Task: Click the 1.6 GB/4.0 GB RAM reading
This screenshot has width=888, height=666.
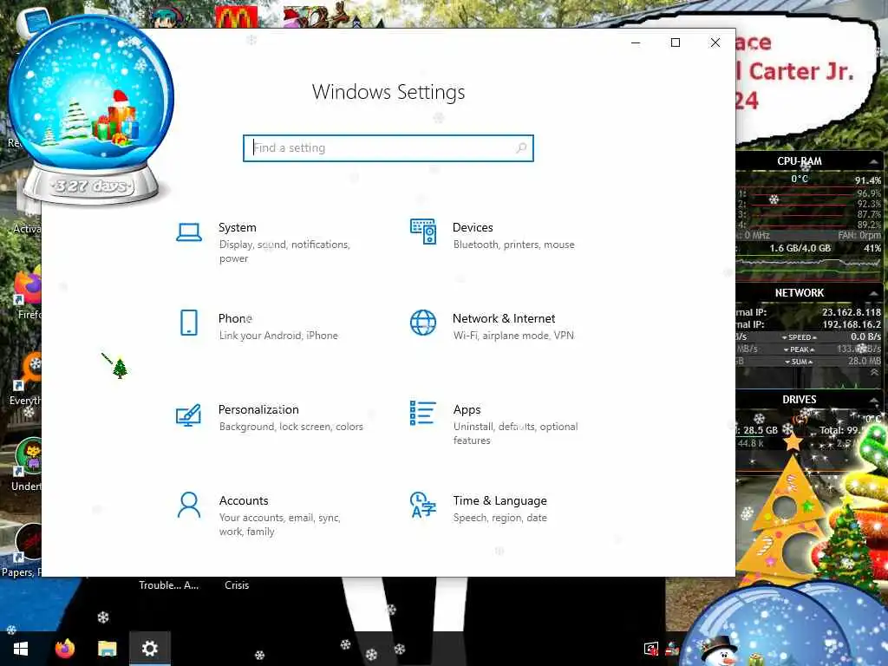Action: click(800, 248)
